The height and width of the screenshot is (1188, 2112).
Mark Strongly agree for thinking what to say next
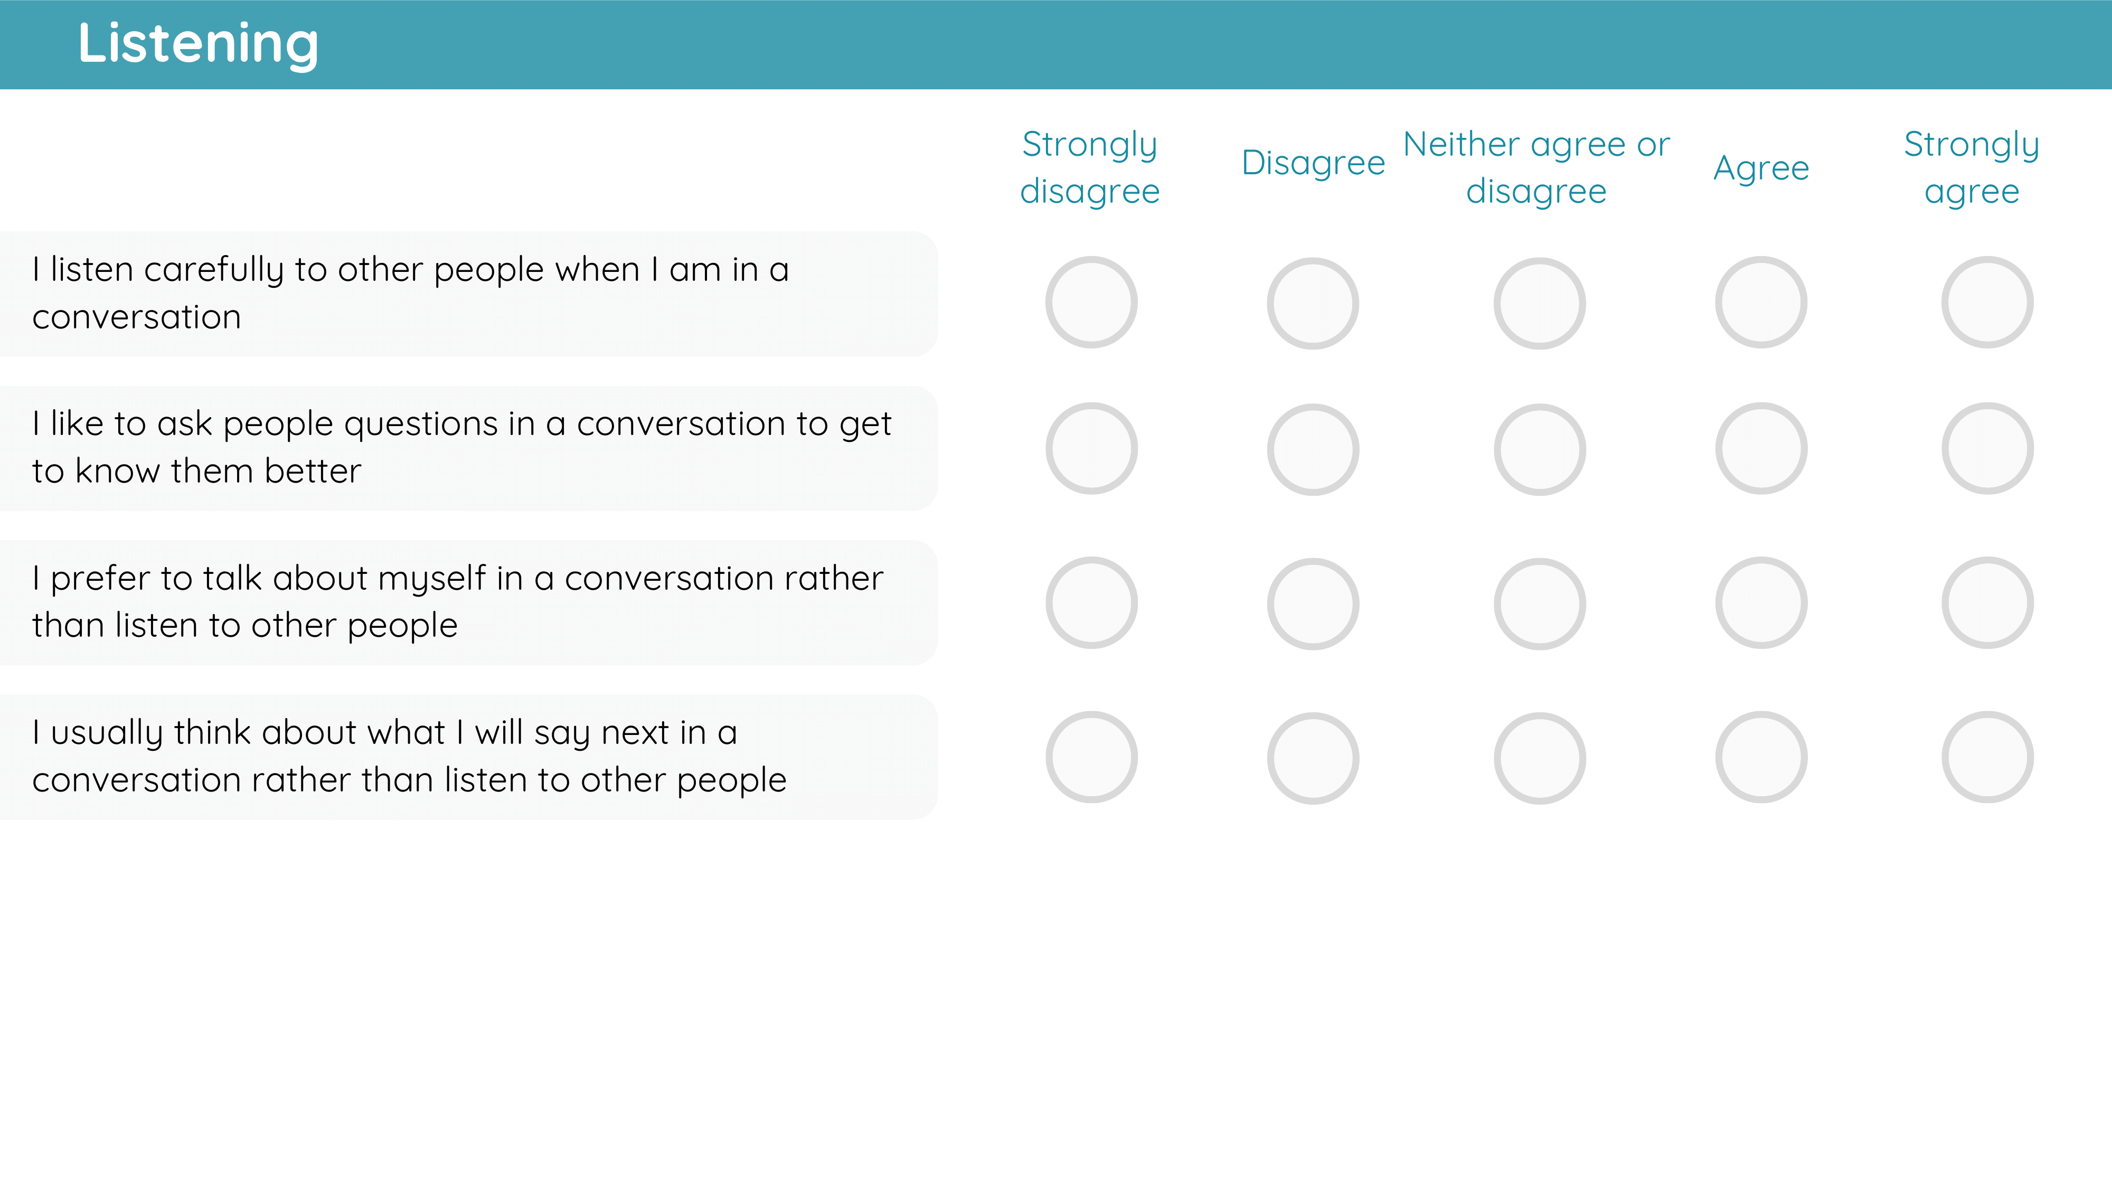click(1987, 757)
